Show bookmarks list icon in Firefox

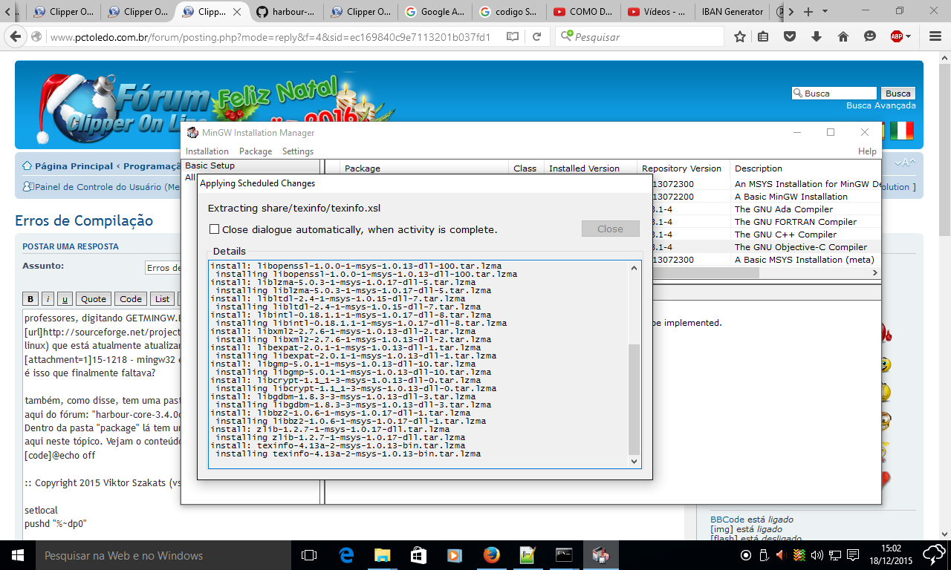pos(764,36)
